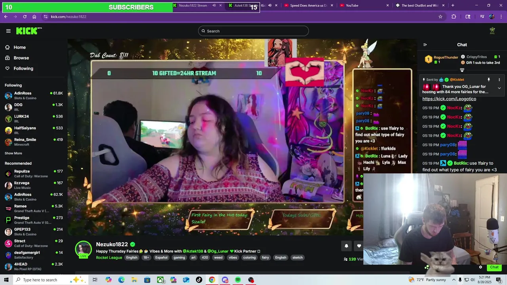This screenshot has width=507, height=285.
Task: Open the Xbox app in the taskbar
Action: point(160,280)
